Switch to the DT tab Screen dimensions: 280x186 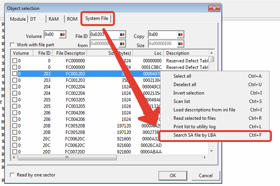[37, 19]
